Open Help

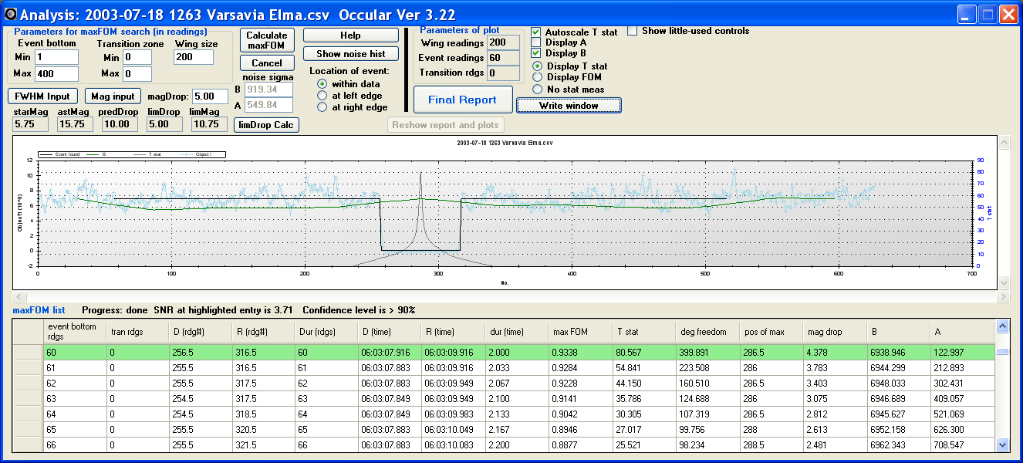[350, 35]
